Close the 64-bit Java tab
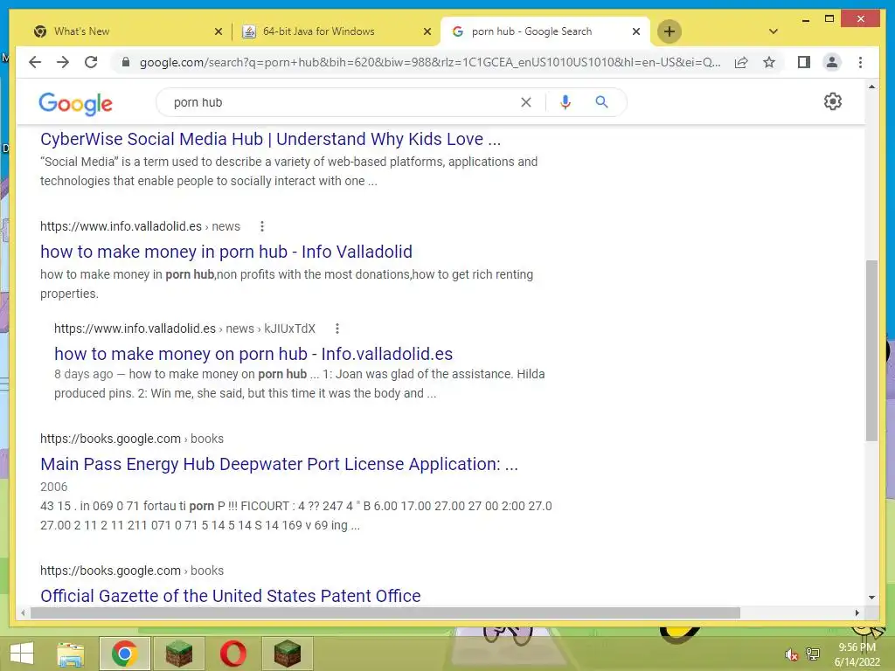 (427, 31)
